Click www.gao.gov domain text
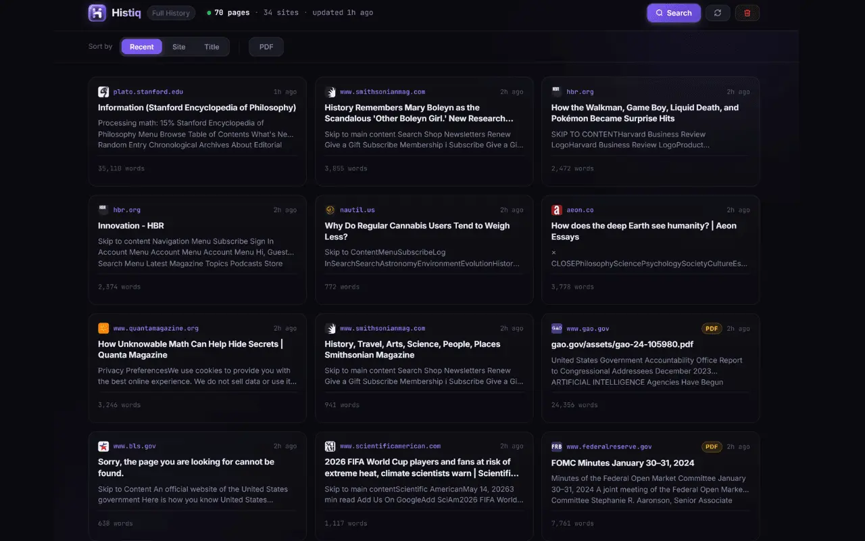This screenshot has width=865, height=541. (588, 329)
